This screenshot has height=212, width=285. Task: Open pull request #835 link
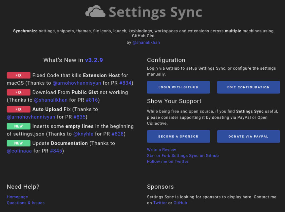coord(80,117)
